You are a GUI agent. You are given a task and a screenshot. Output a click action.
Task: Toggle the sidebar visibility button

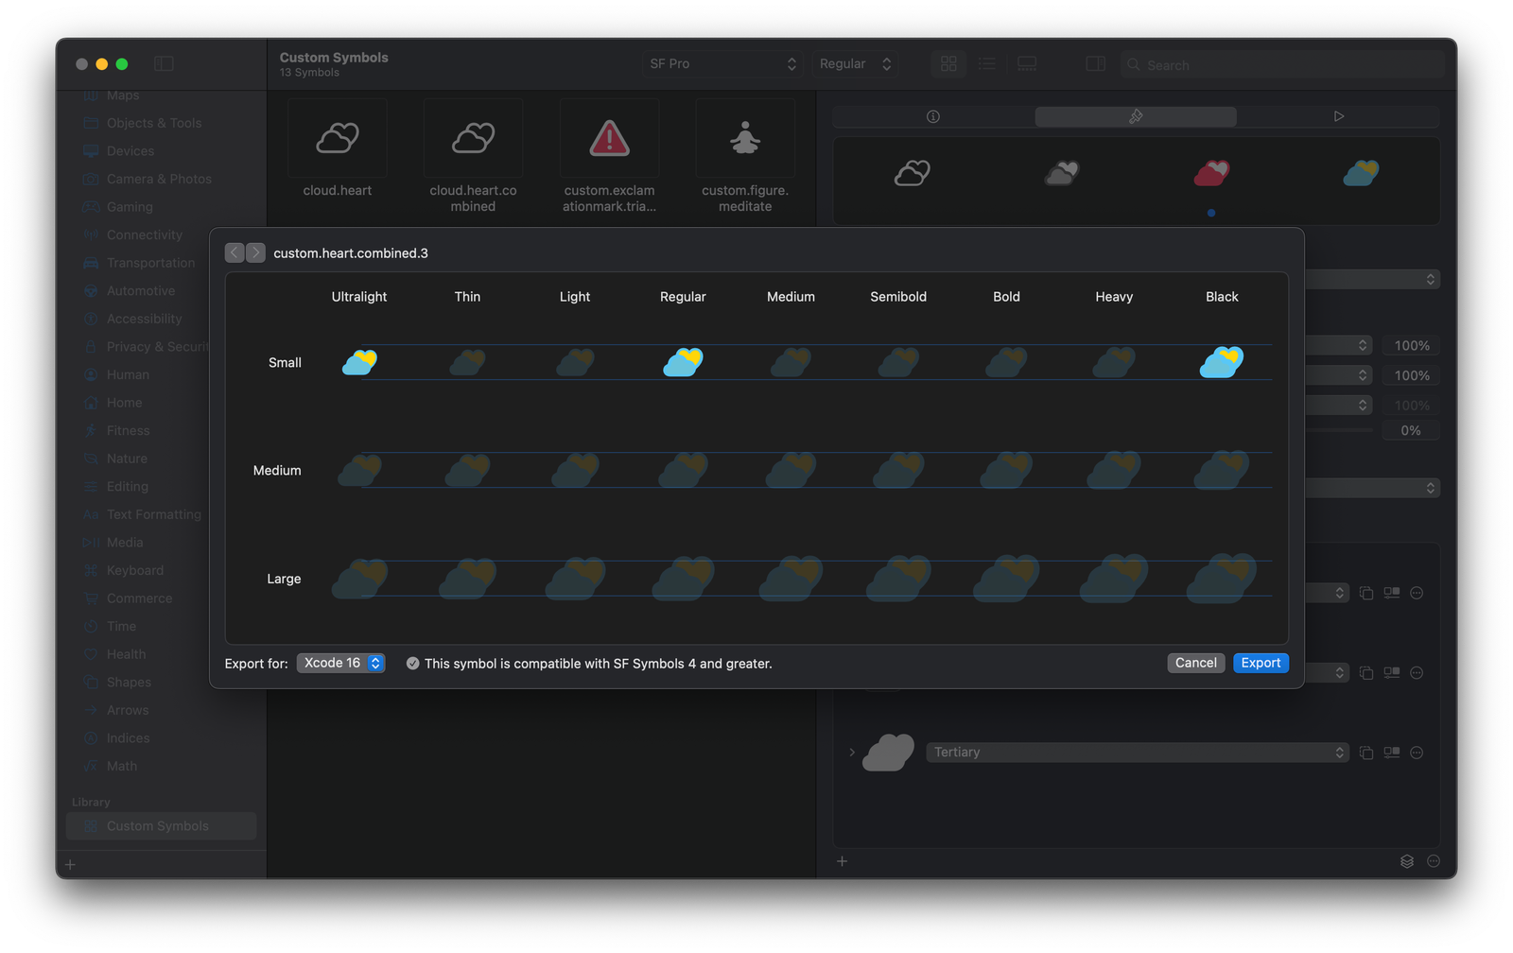[164, 63]
